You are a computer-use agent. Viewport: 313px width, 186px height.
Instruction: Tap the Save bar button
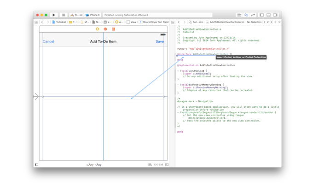[160, 41]
